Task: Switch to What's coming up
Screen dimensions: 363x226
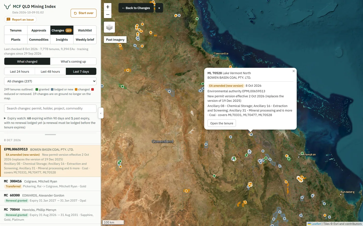Action: tap(73, 61)
